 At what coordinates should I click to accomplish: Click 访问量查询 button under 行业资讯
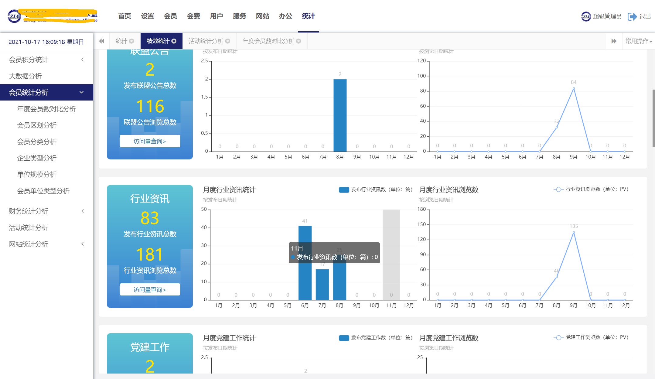[150, 289]
